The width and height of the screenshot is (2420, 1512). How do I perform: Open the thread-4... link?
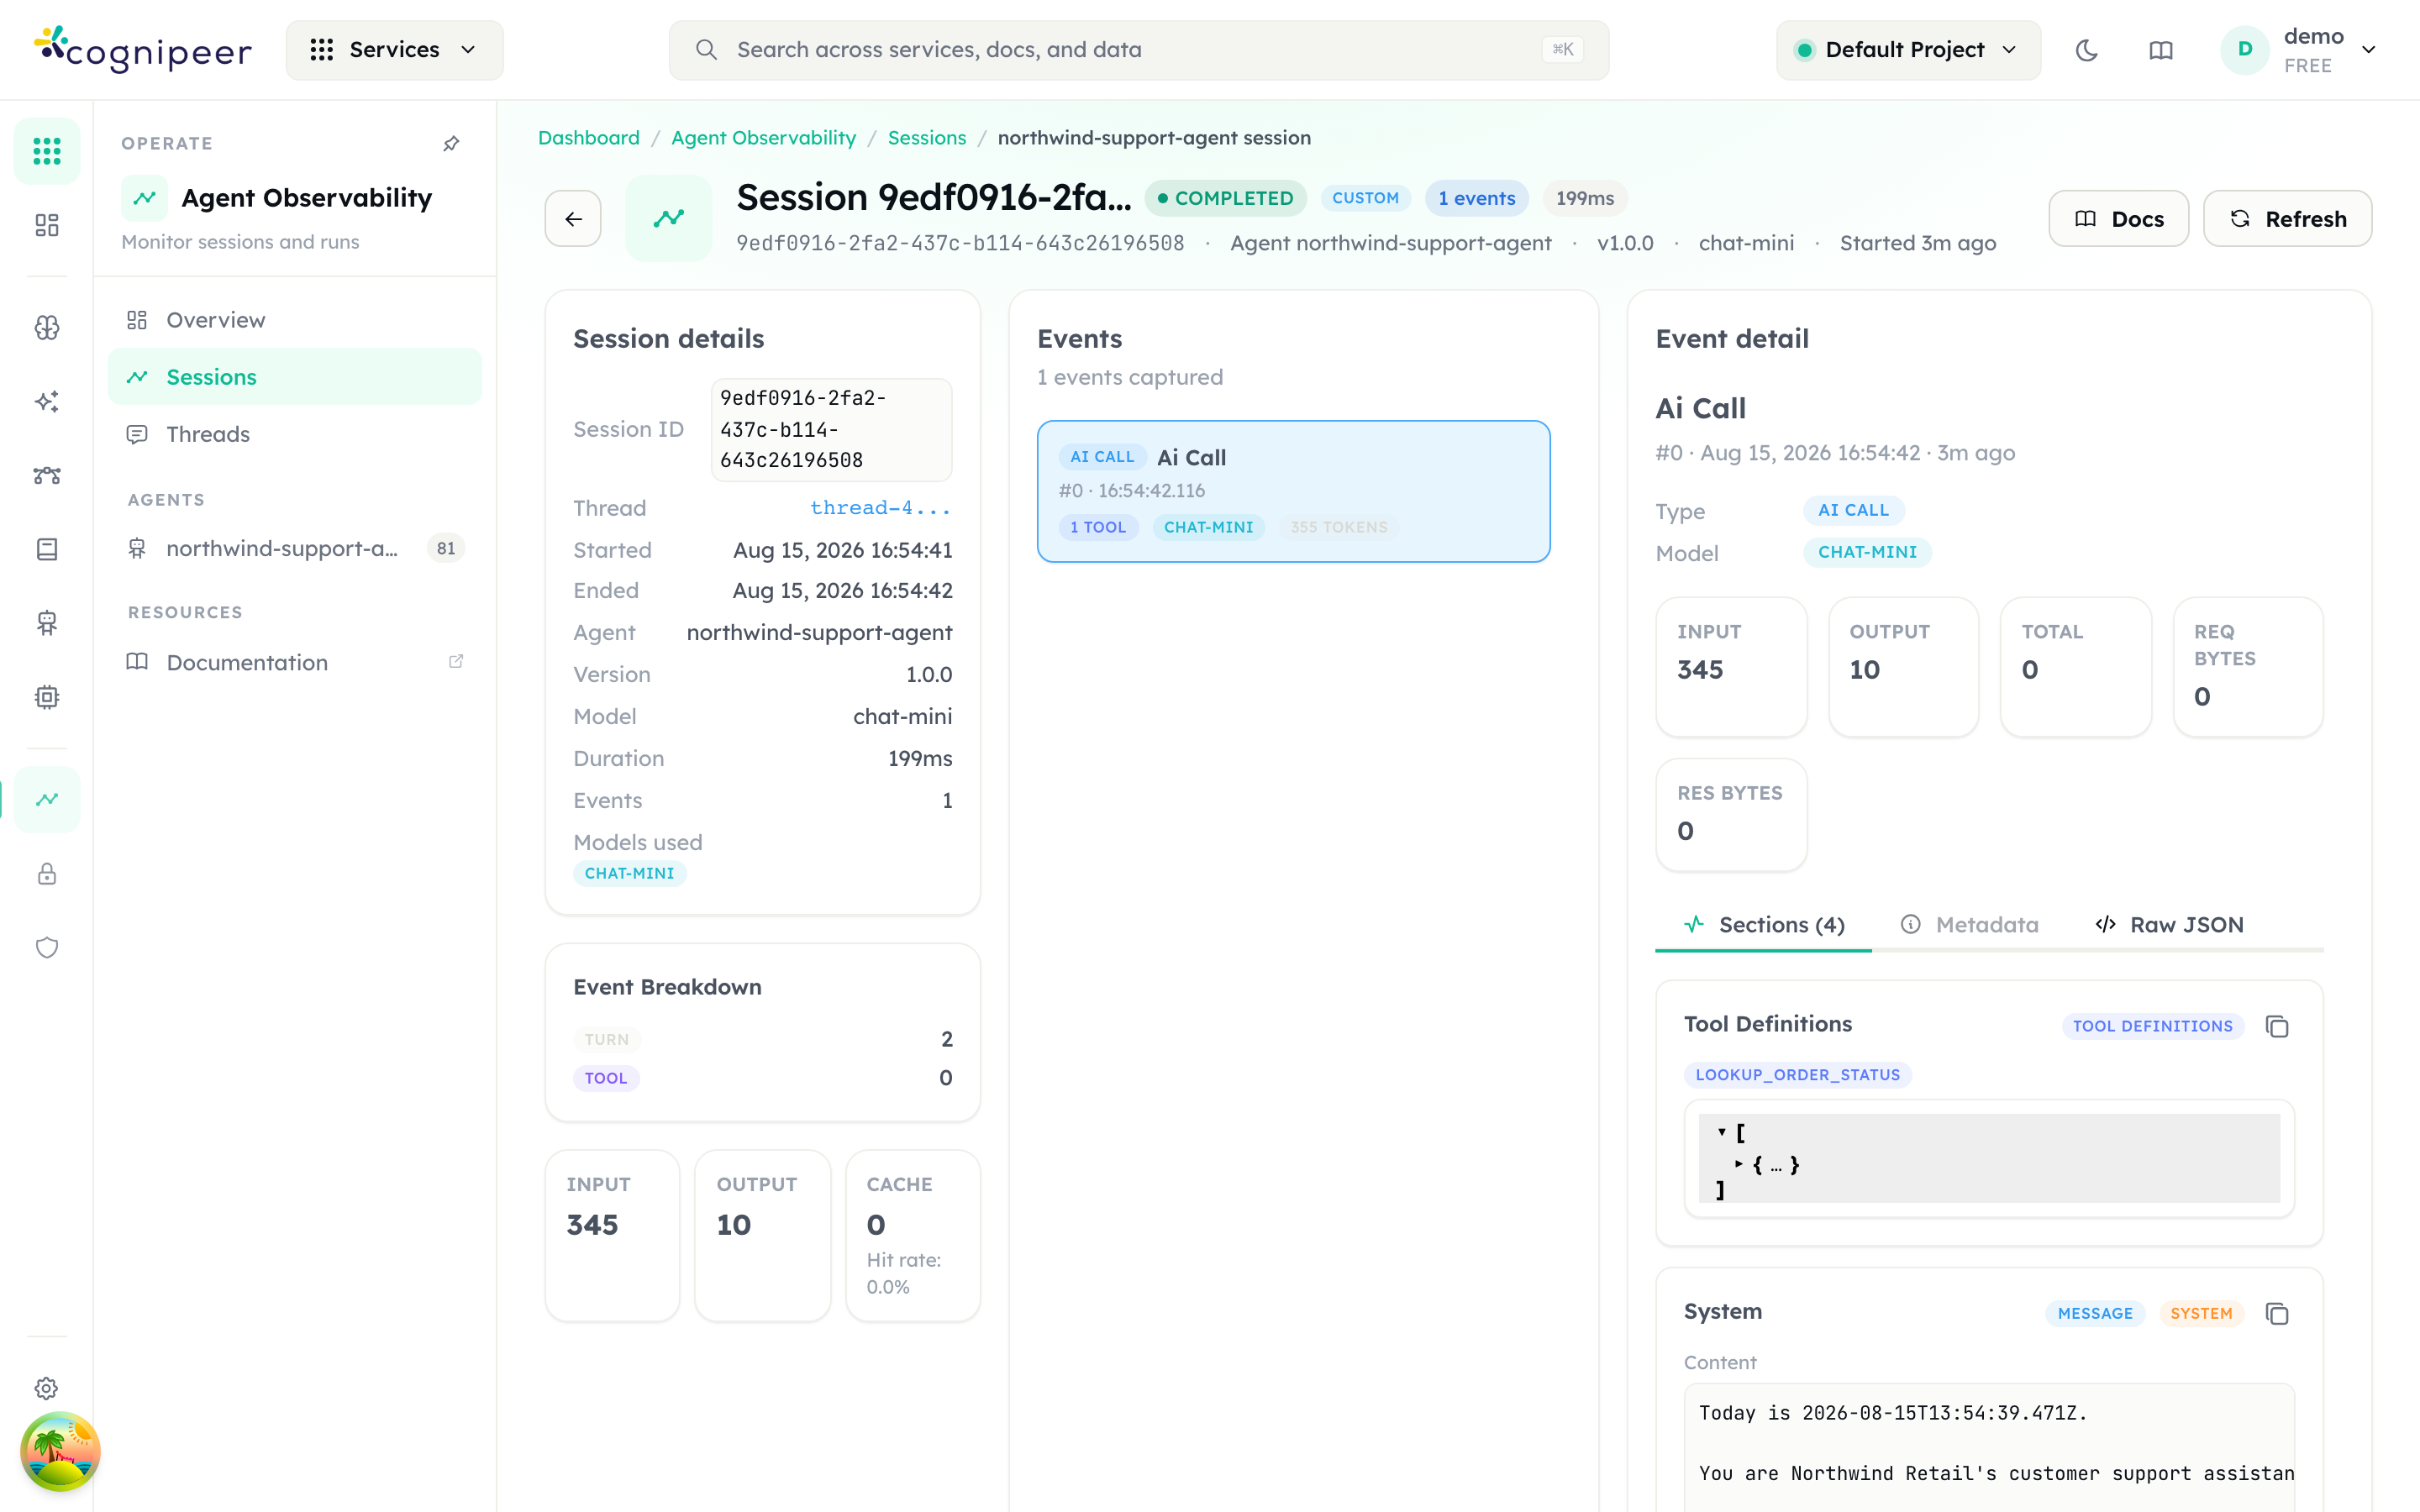click(881, 508)
